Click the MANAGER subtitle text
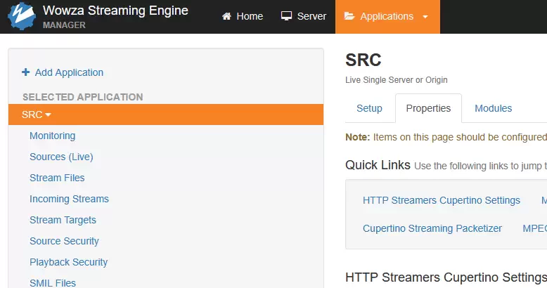The height and width of the screenshot is (288, 547). click(64, 25)
